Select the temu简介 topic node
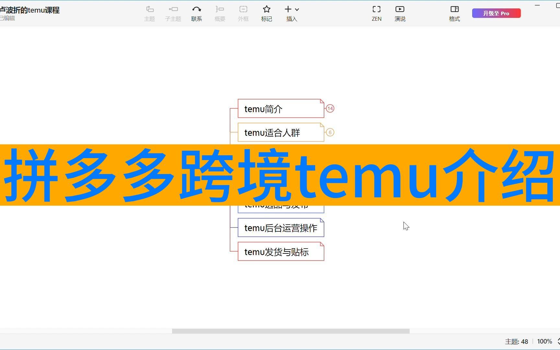 tap(281, 109)
